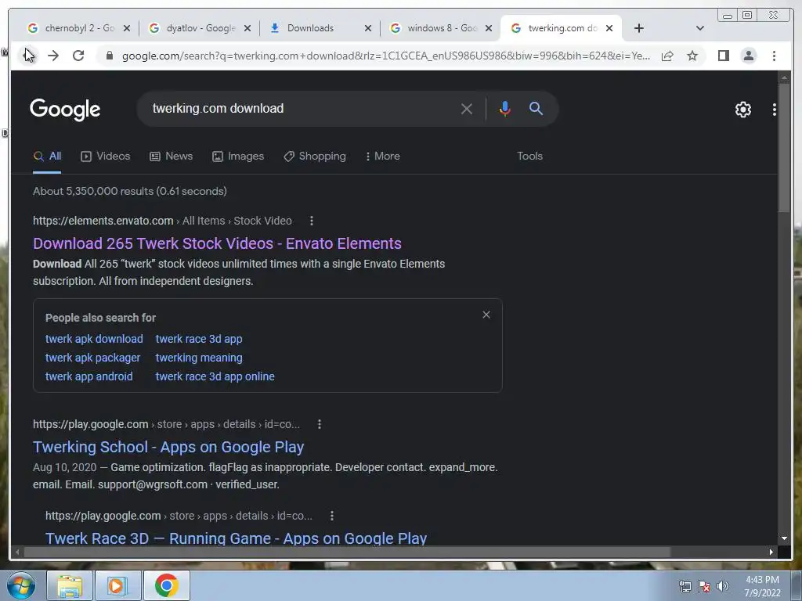Open the Windows Start orb
The height and width of the screenshot is (601, 802).
tap(21, 585)
